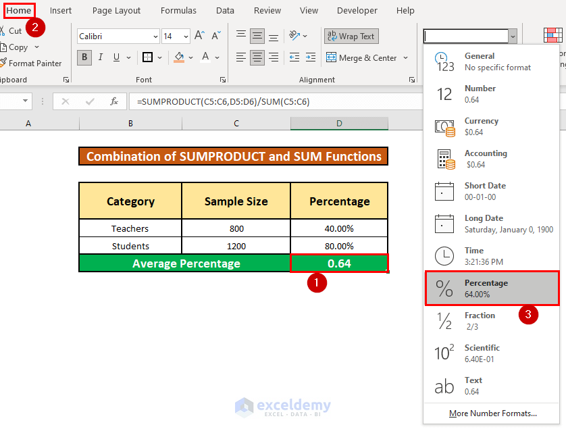Toggle Underline formatting
This screenshot has width=566, height=429.
[x=116, y=57]
